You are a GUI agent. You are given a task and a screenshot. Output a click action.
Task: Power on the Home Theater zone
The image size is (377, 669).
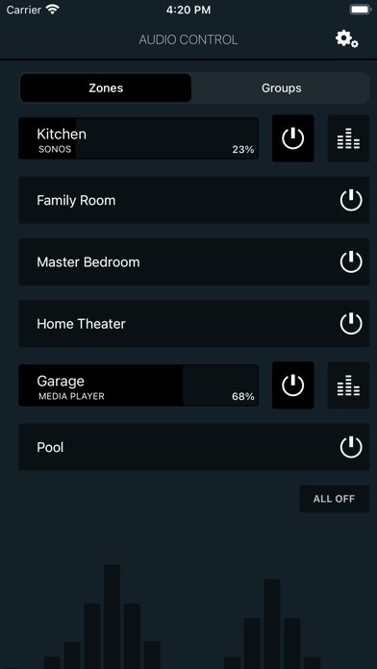click(x=351, y=323)
